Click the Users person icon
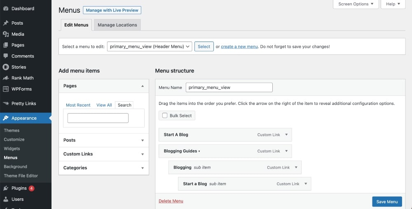The width and height of the screenshot is (412, 209). pos(6,199)
